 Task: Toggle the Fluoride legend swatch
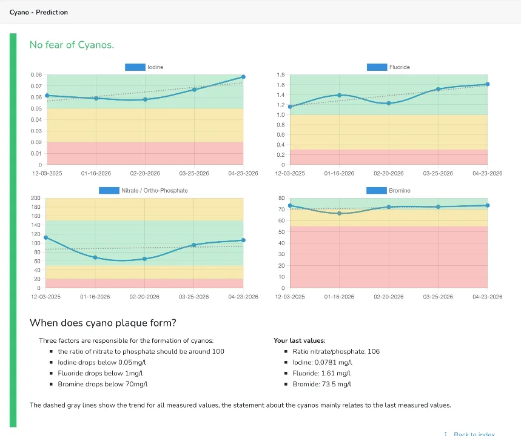click(x=377, y=67)
